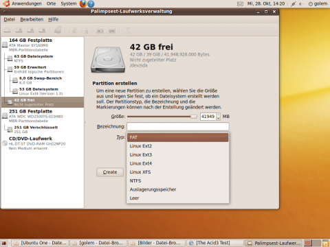330x247 pixels.
Task: Switch to The Acid3 Test window
Action: click(215, 243)
